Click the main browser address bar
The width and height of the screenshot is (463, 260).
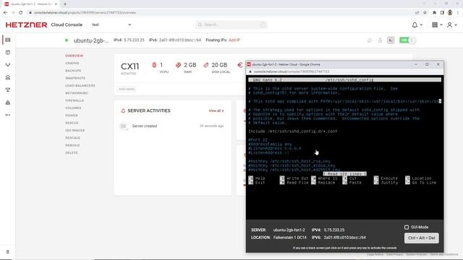click(221, 13)
